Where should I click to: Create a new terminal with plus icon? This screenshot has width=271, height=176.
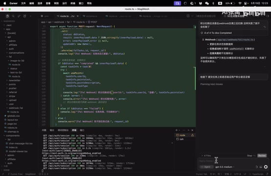coord(176,130)
